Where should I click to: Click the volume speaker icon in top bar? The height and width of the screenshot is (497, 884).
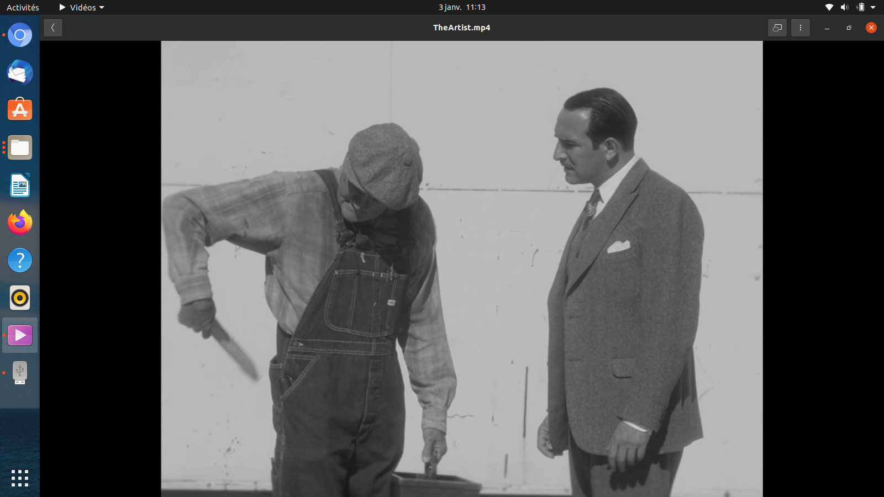coord(844,8)
